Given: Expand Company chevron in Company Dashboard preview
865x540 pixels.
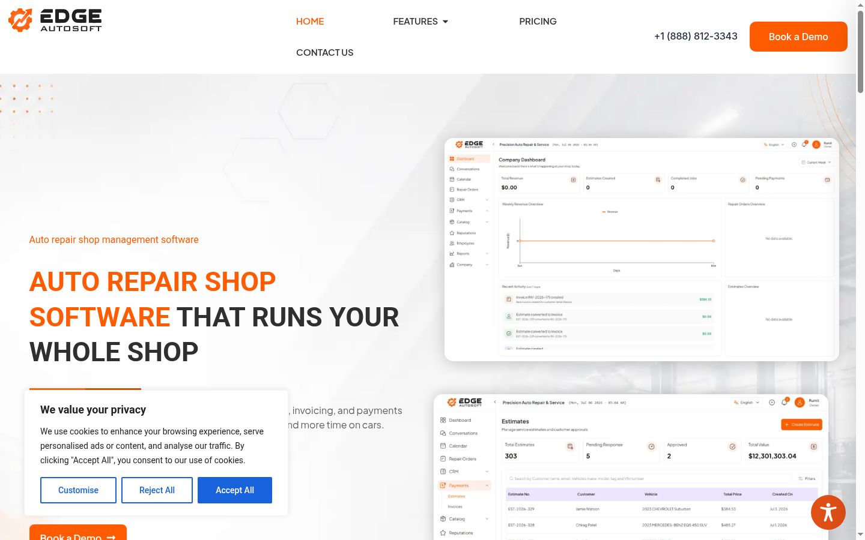Looking at the screenshot, I should (487, 265).
